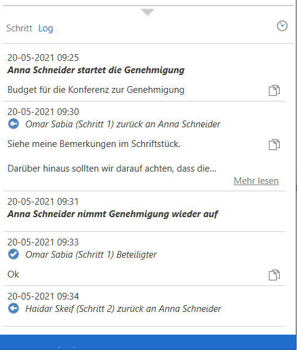Screen dimensions: 297x350
Task: Click back-arrow icon beside Omar Sabia entry
Action: pyautogui.click(x=14, y=124)
